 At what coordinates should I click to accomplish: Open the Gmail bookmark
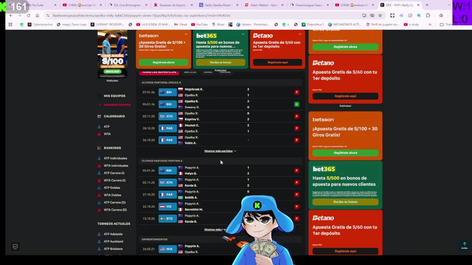[180, 25]
